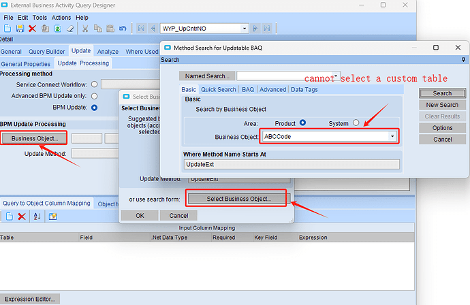Switch to the Analyze tab
Image resolution: width=470 pixels, height=305 pixels.
click(x=108, y=52)
